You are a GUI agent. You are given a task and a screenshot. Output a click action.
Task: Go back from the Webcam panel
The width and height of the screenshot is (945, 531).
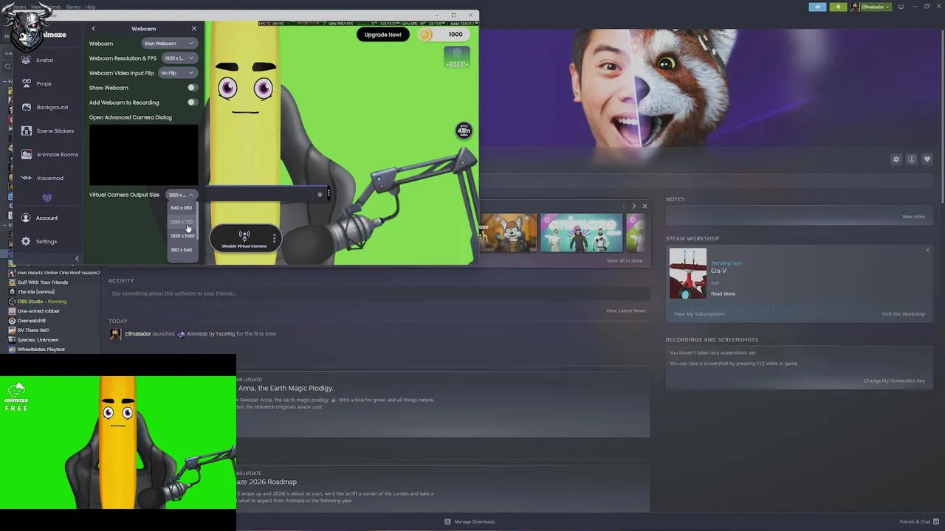pos(93,29)
